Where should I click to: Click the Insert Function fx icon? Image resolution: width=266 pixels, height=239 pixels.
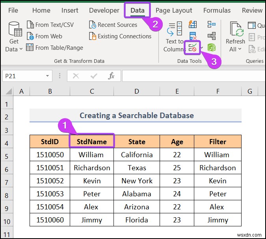coord(111,76)
